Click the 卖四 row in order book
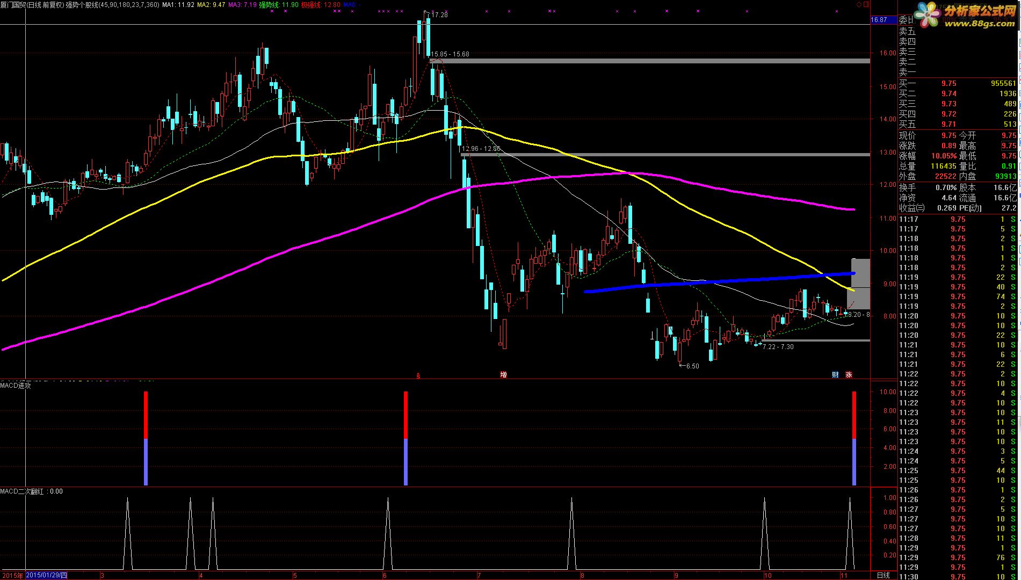Viewport: 1021px width, 580px height. coord(958,42)
